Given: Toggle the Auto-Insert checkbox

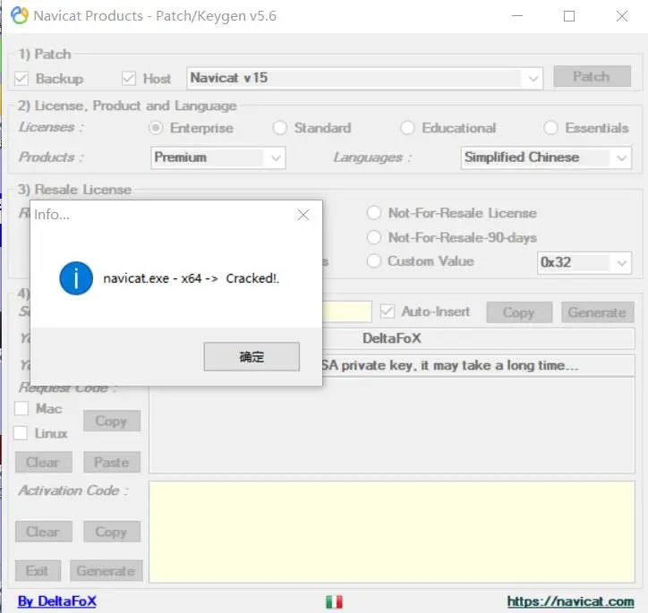Looking at the screenshot, I should [388, 311].
